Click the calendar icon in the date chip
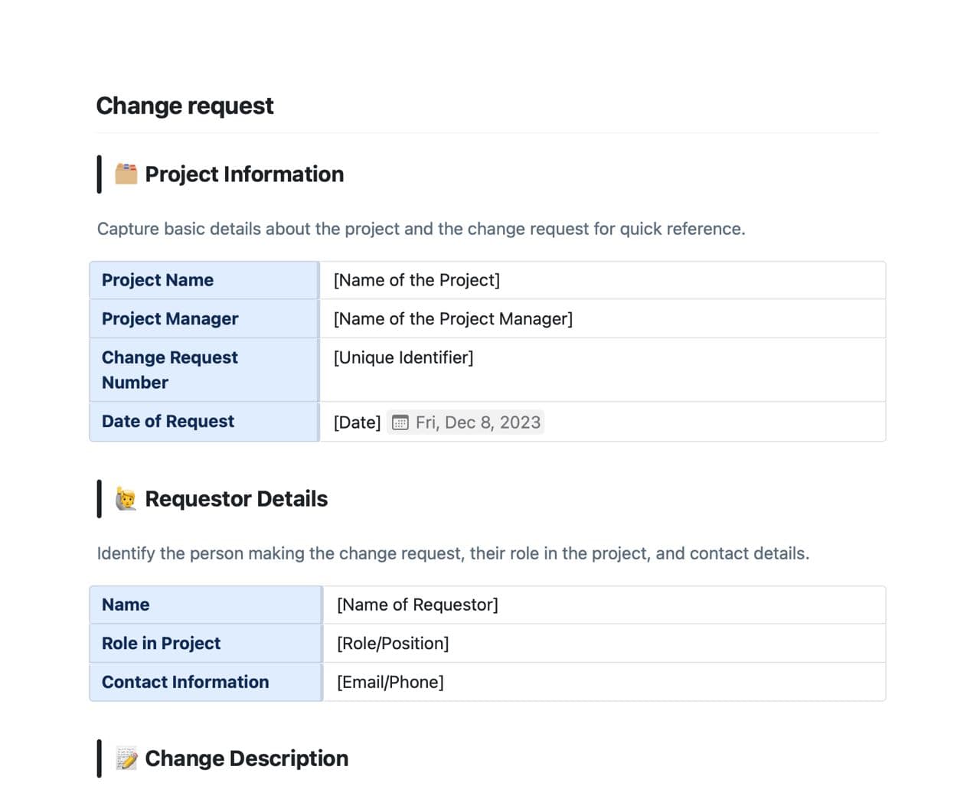The width and height of the screenshot is (980, 786). [400, 422]
